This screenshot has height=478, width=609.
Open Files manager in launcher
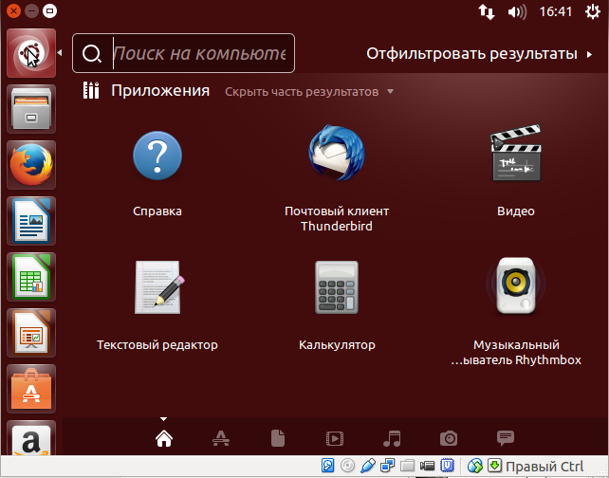(x=31, y=109)
